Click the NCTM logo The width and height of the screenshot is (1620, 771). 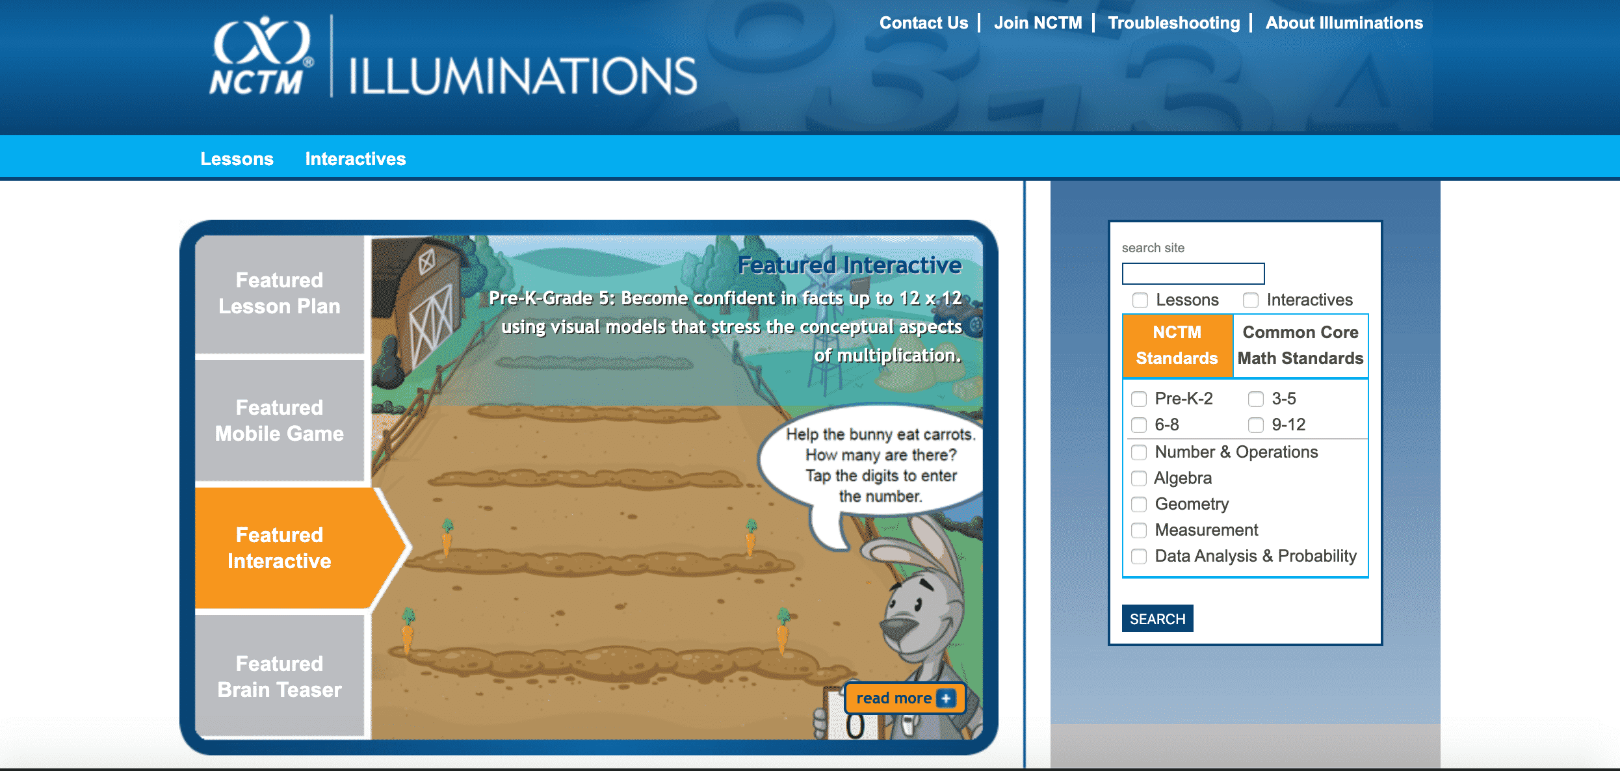(x=261, y=57)
